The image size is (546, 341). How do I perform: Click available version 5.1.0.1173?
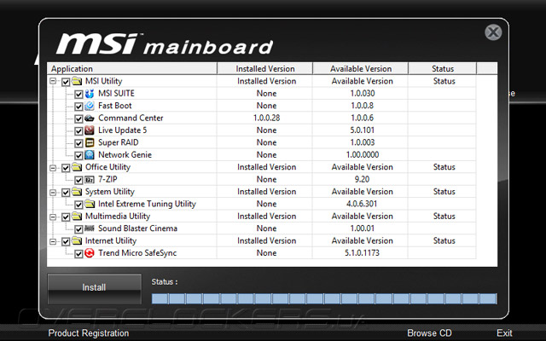(x=362, y=253)
